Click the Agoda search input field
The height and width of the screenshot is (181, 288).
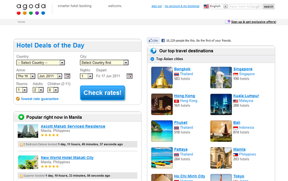(x=245, y=7)
